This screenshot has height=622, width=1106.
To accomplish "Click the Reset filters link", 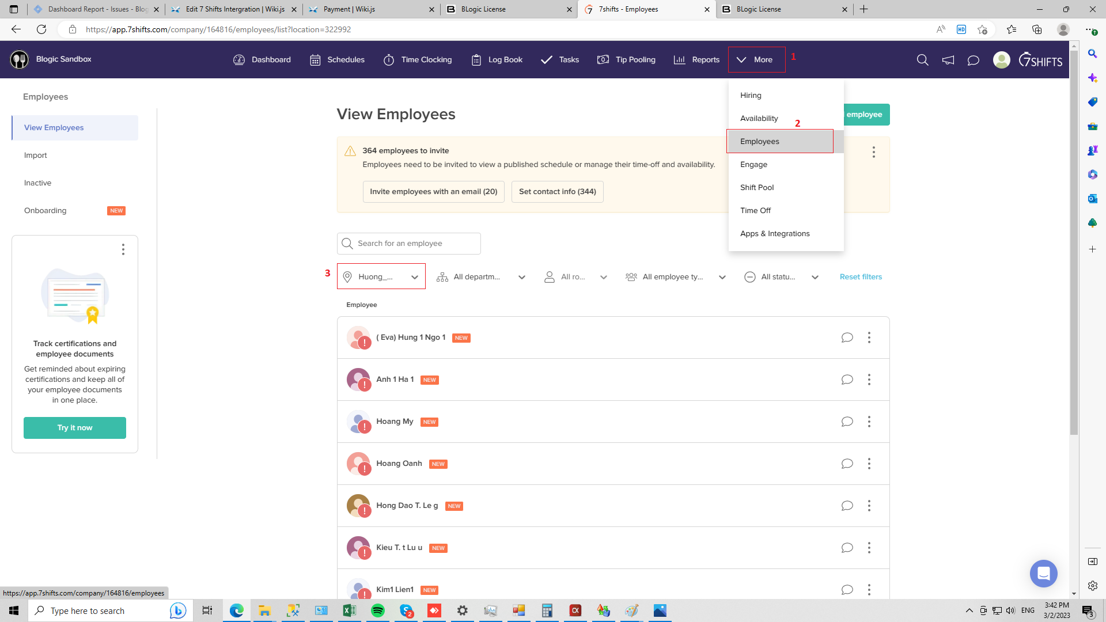I will 861,277.
